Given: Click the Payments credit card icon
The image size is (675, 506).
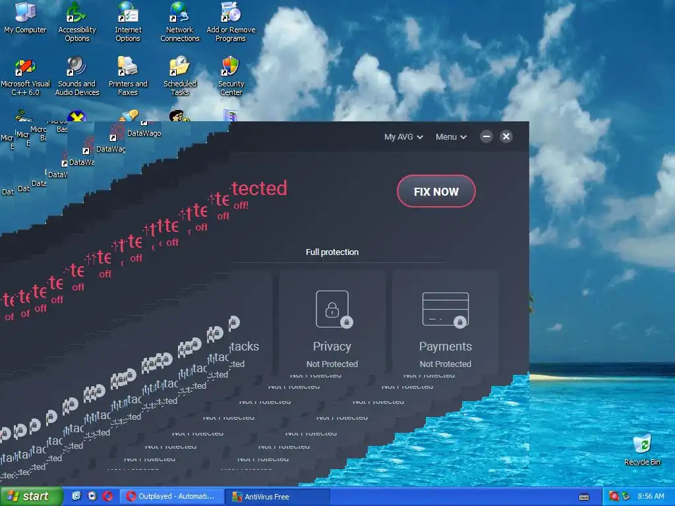Looking at the screenshot, I should [x=446, y=310].
